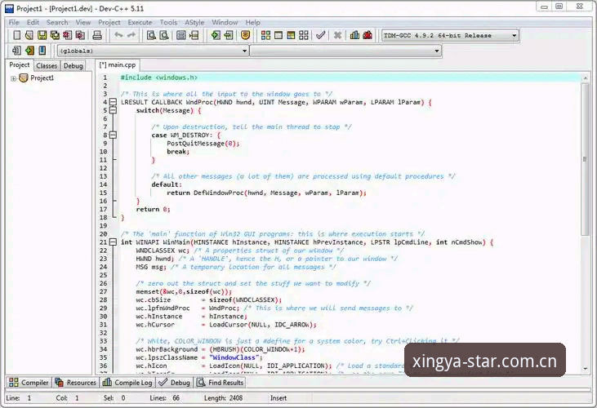Click the "Length: 2408" status bar entry
The height and width of the screenshot is (408, 597).
coord(223,398)
